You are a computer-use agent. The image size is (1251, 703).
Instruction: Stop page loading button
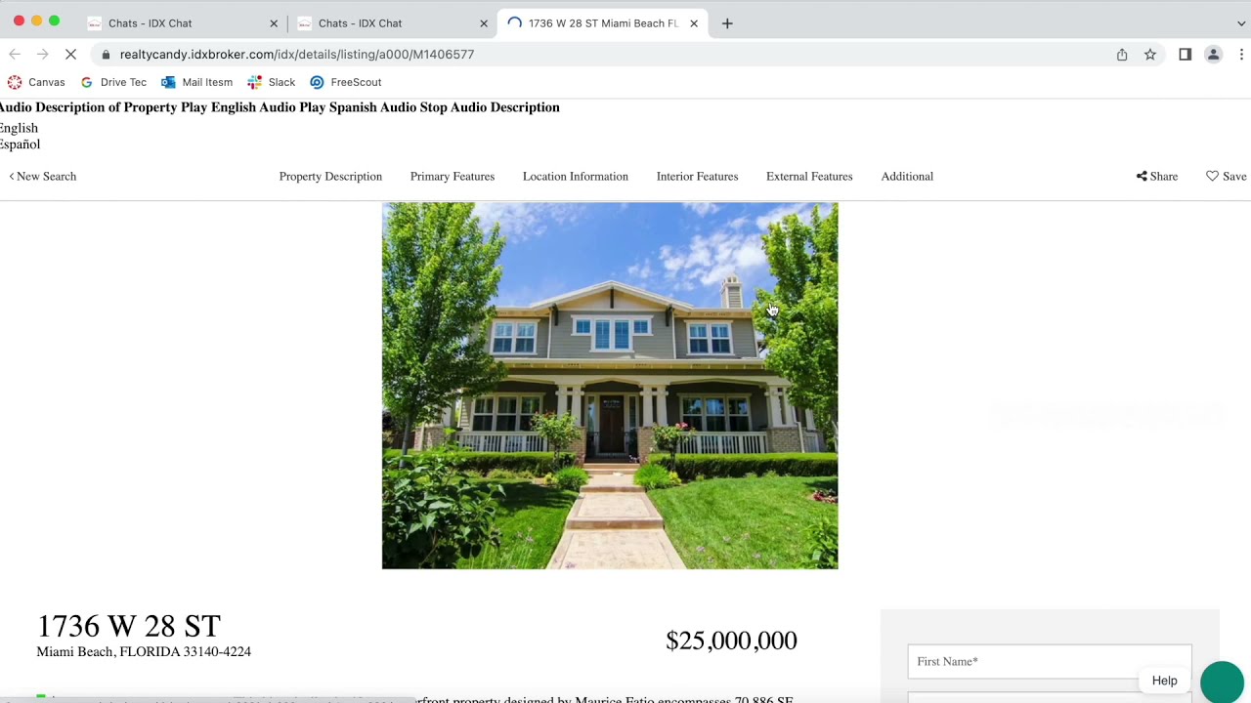[70, 55]
